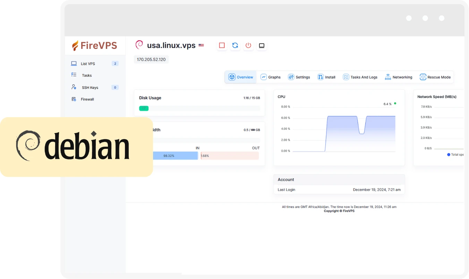Viewport: 469px width, 279px height.
Task: Open the VNC console monitor icon
Action: (262, 45)
